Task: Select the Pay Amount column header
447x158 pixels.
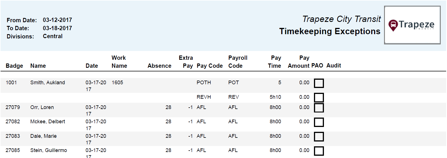Action: click(299, 62)
